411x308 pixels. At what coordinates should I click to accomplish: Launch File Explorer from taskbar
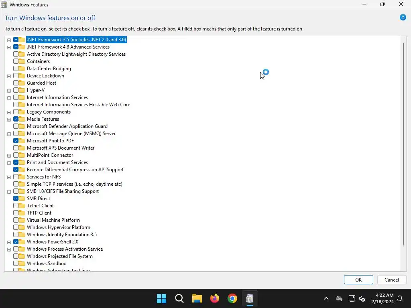(197, 298)
